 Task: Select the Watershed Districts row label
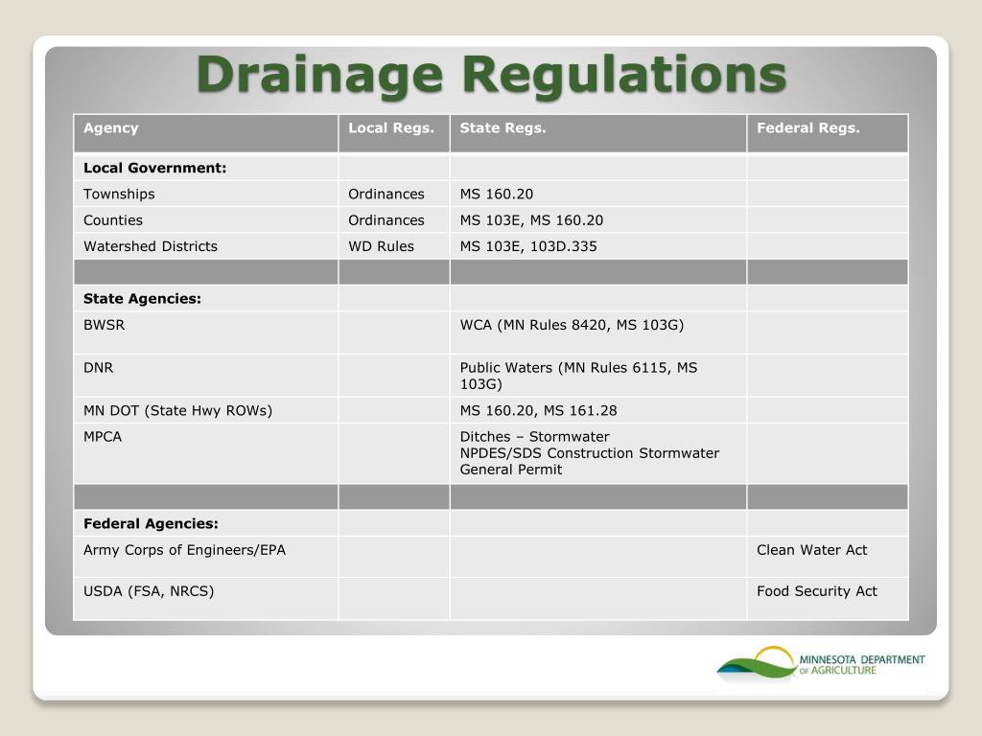pyautogui.click(x=151, y=246)
